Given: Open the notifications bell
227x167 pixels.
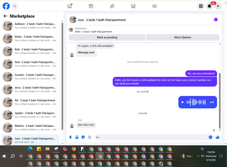Looking at the screenshot, I should (209, 6).
